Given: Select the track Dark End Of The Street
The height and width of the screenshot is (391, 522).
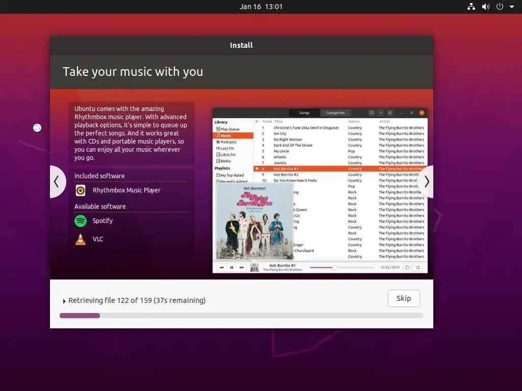Looking at the screenshot, I should tap(340, 145).
